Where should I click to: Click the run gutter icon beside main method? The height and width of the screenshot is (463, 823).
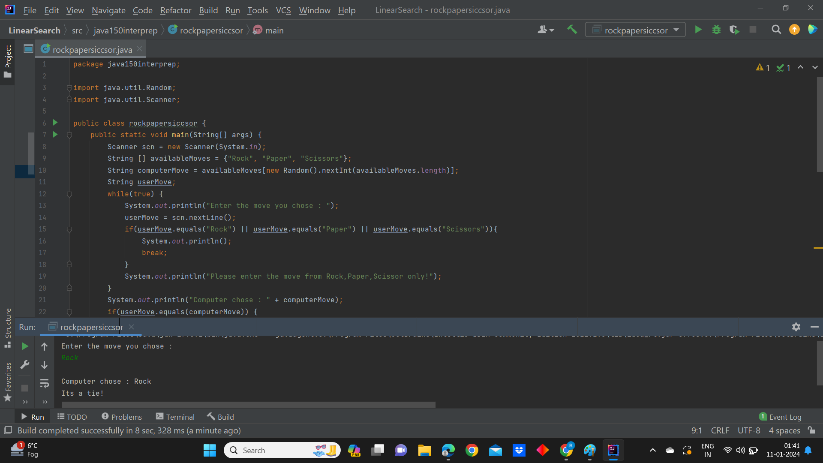coord(55,135)
